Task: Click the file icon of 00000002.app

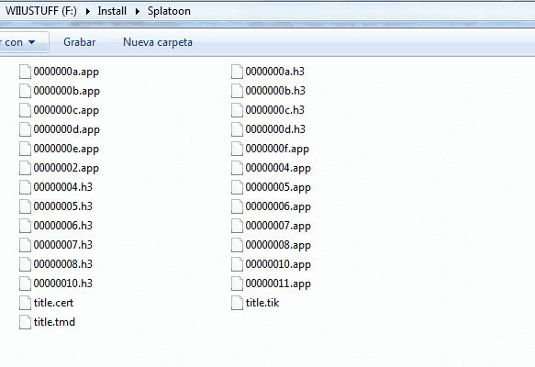Action: pos(25,168)
